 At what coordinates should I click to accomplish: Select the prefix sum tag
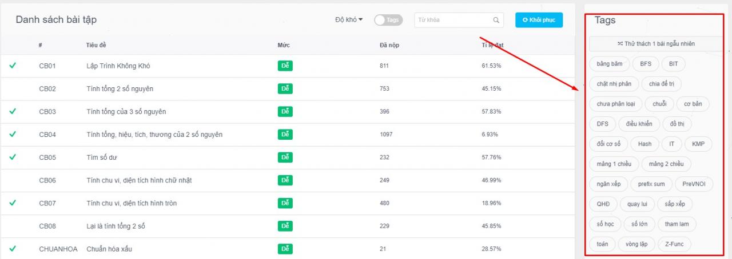point(651,184)
